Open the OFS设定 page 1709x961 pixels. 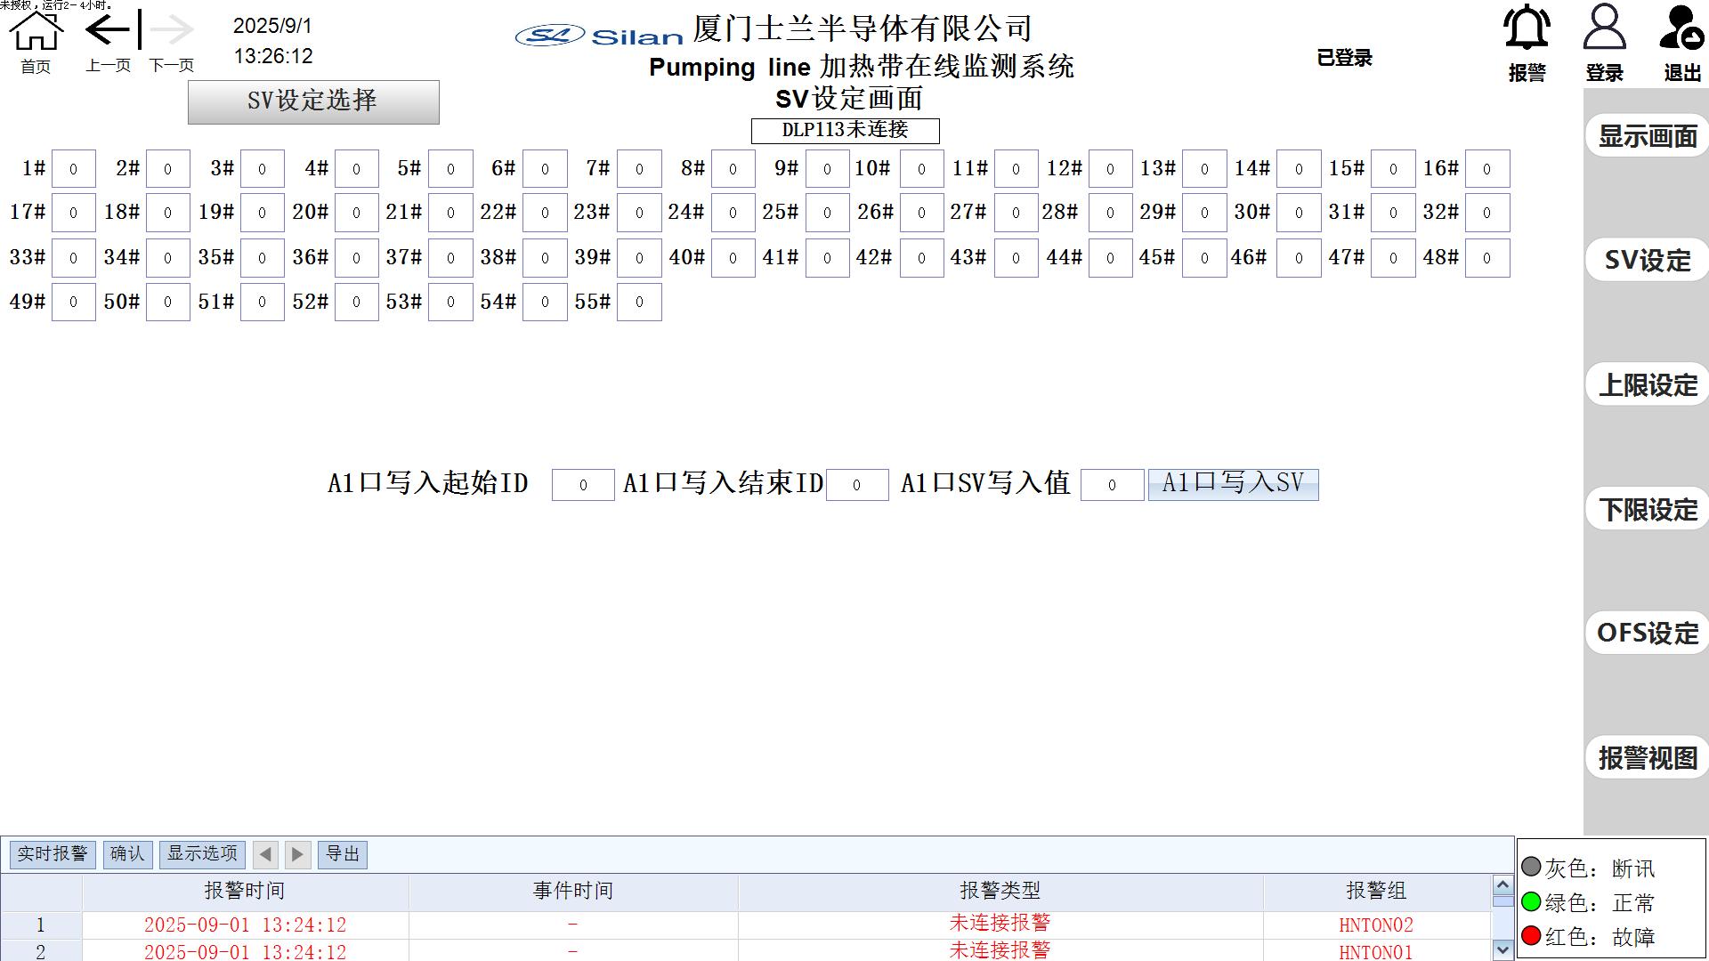tap(1647, 634)
